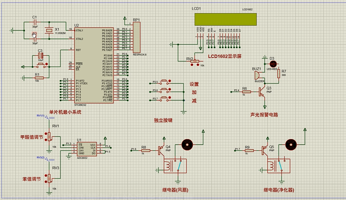Adjust the RV1 formaldehyde potentiometer

pos(50,137)
